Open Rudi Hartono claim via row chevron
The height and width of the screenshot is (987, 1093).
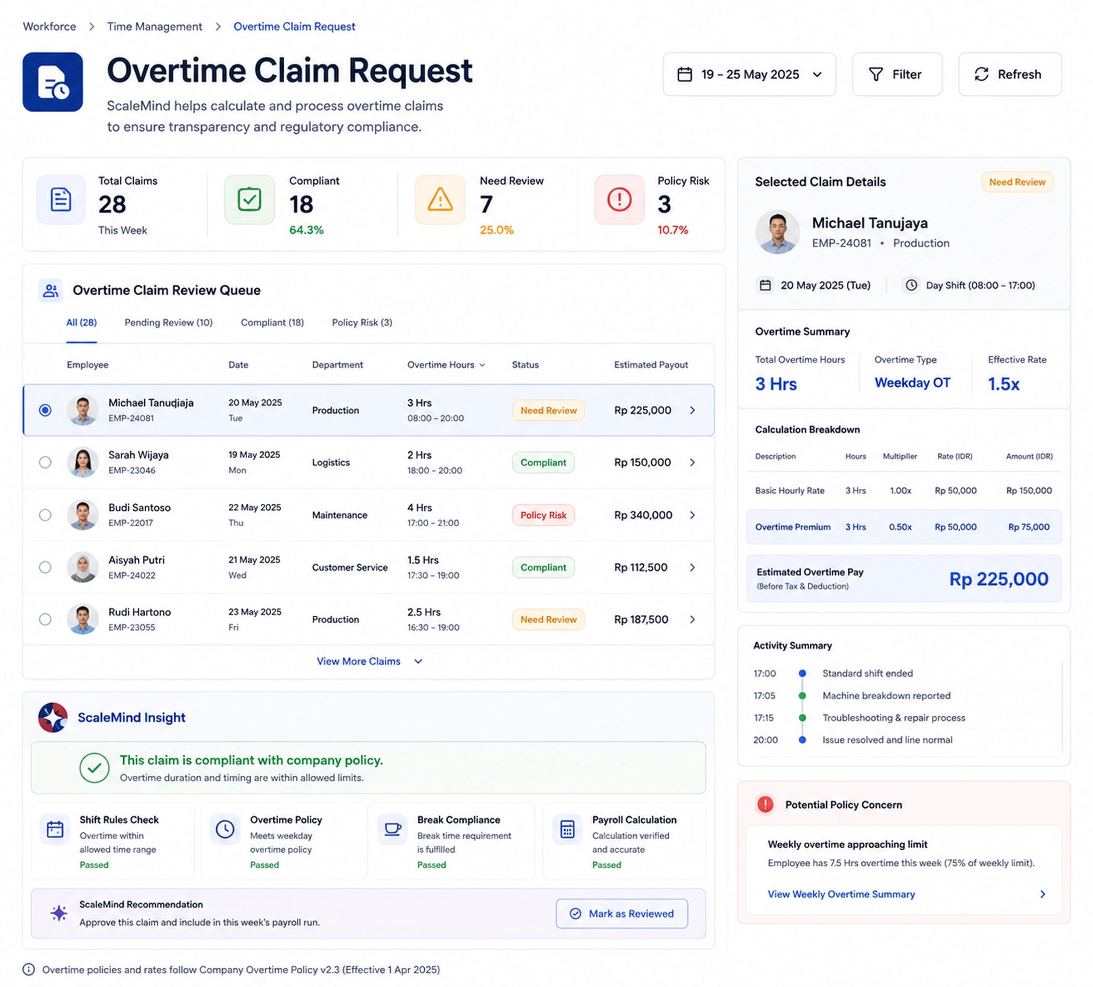click(x=692, y=619)
